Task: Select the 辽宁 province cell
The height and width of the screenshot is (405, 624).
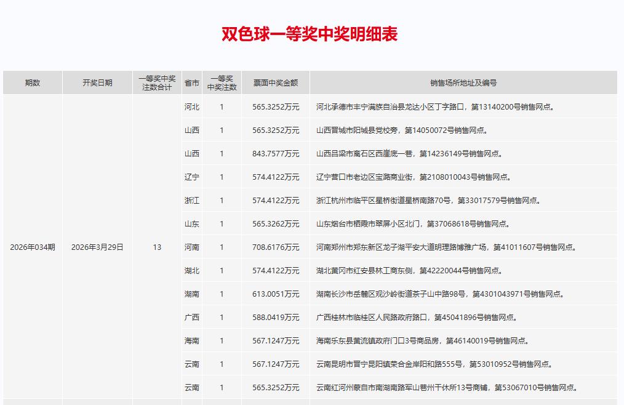Action: point(192,177)
